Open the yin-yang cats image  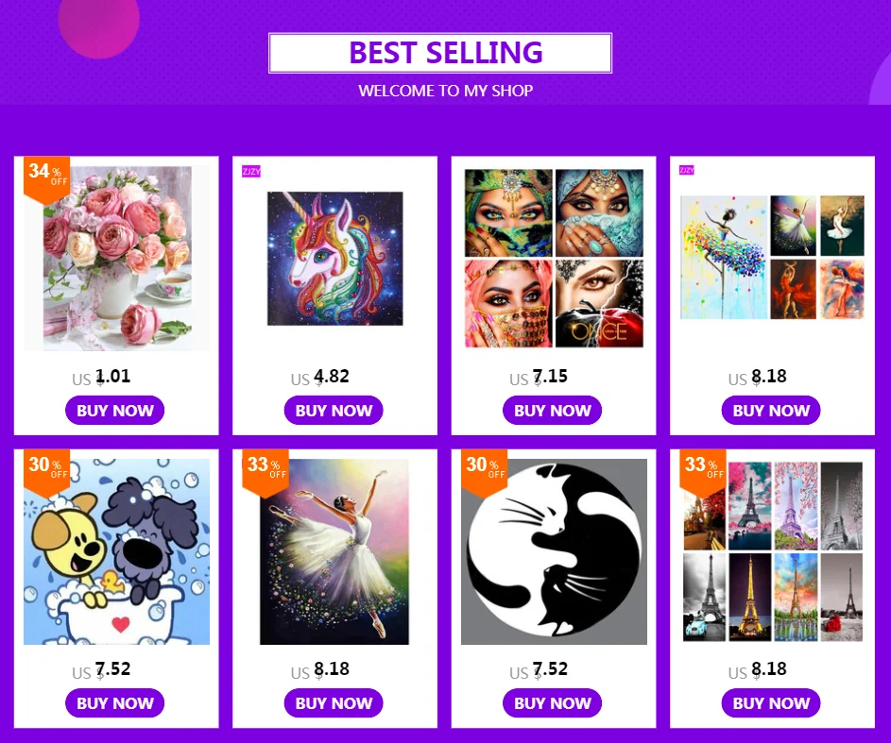554,551
